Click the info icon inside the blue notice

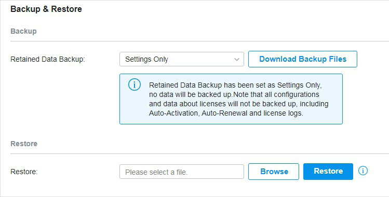point(134,85)
